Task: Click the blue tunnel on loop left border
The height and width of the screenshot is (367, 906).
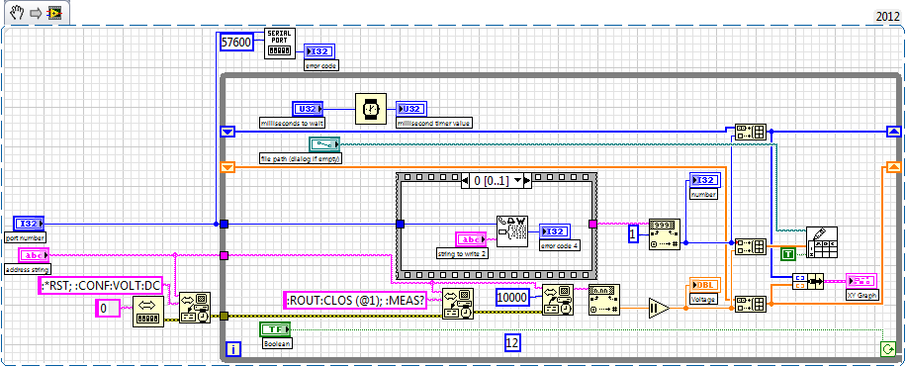Action: coord(225,224)
